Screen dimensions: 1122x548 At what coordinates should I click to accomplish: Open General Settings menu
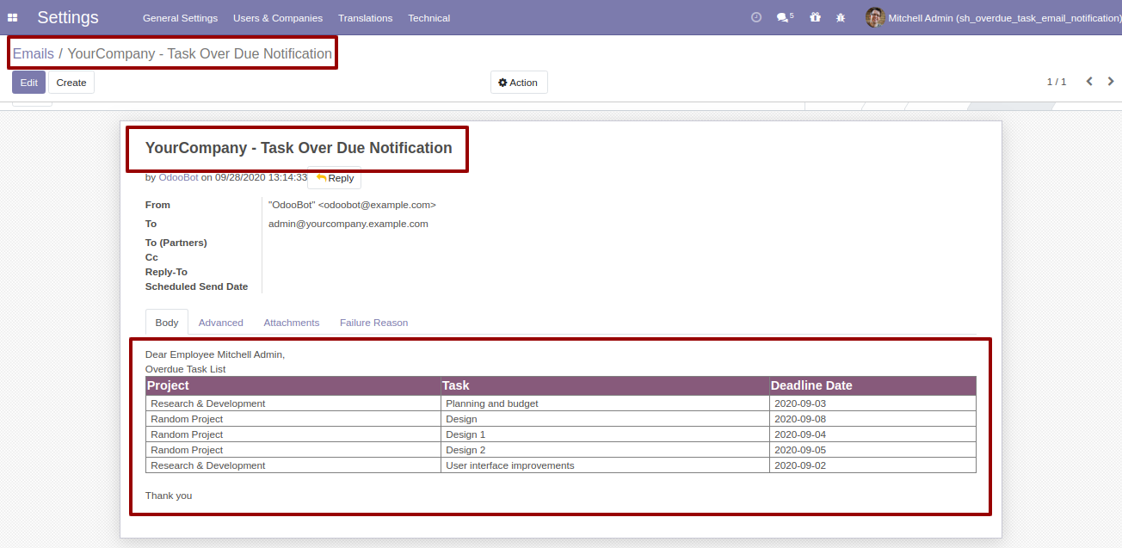[x=180, y=18]
